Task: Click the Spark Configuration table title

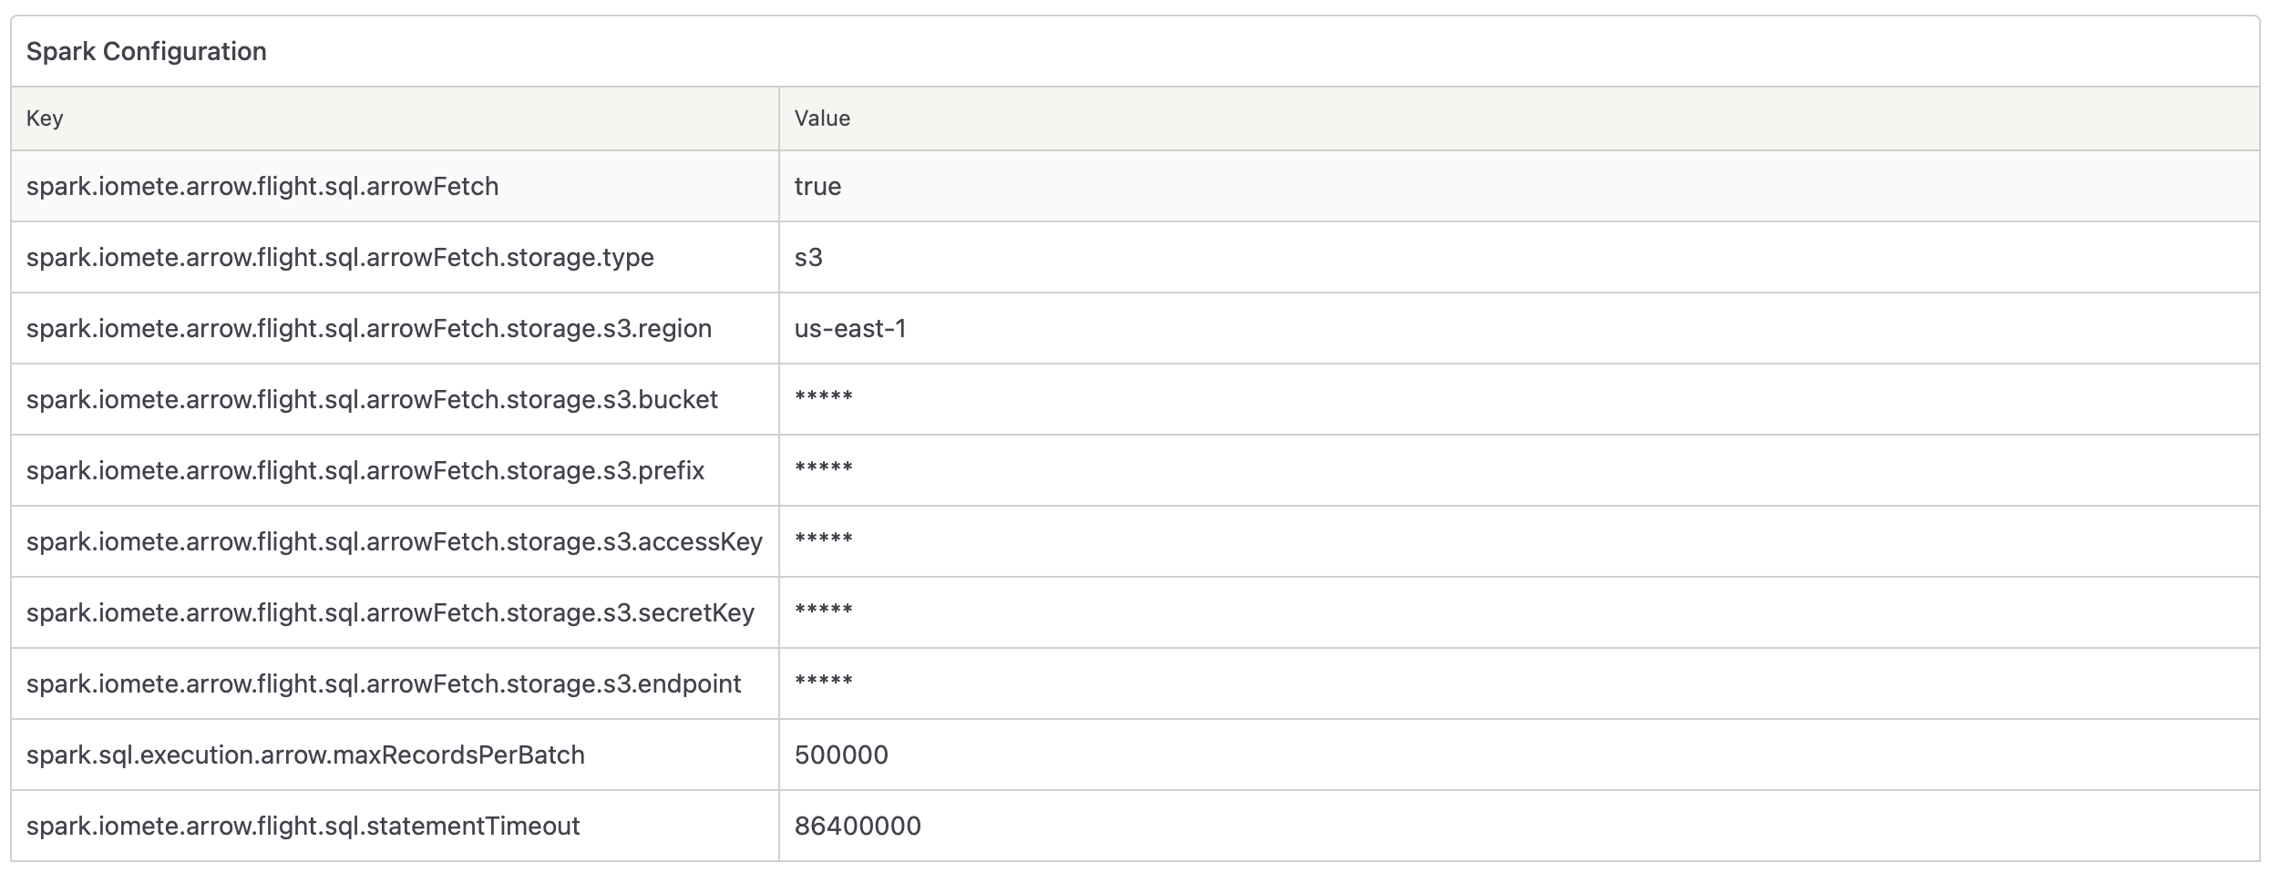Action: (146, 52)
